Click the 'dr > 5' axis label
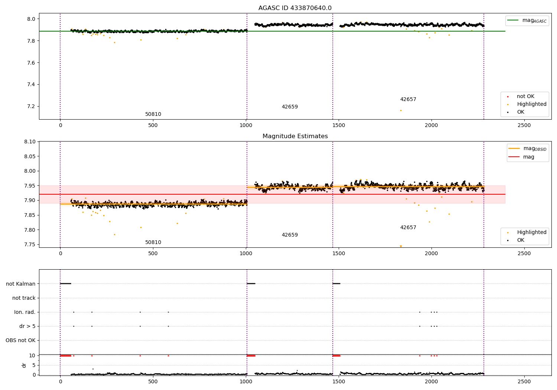This screenshot has width=557, height=390. [x=27, y=326]
